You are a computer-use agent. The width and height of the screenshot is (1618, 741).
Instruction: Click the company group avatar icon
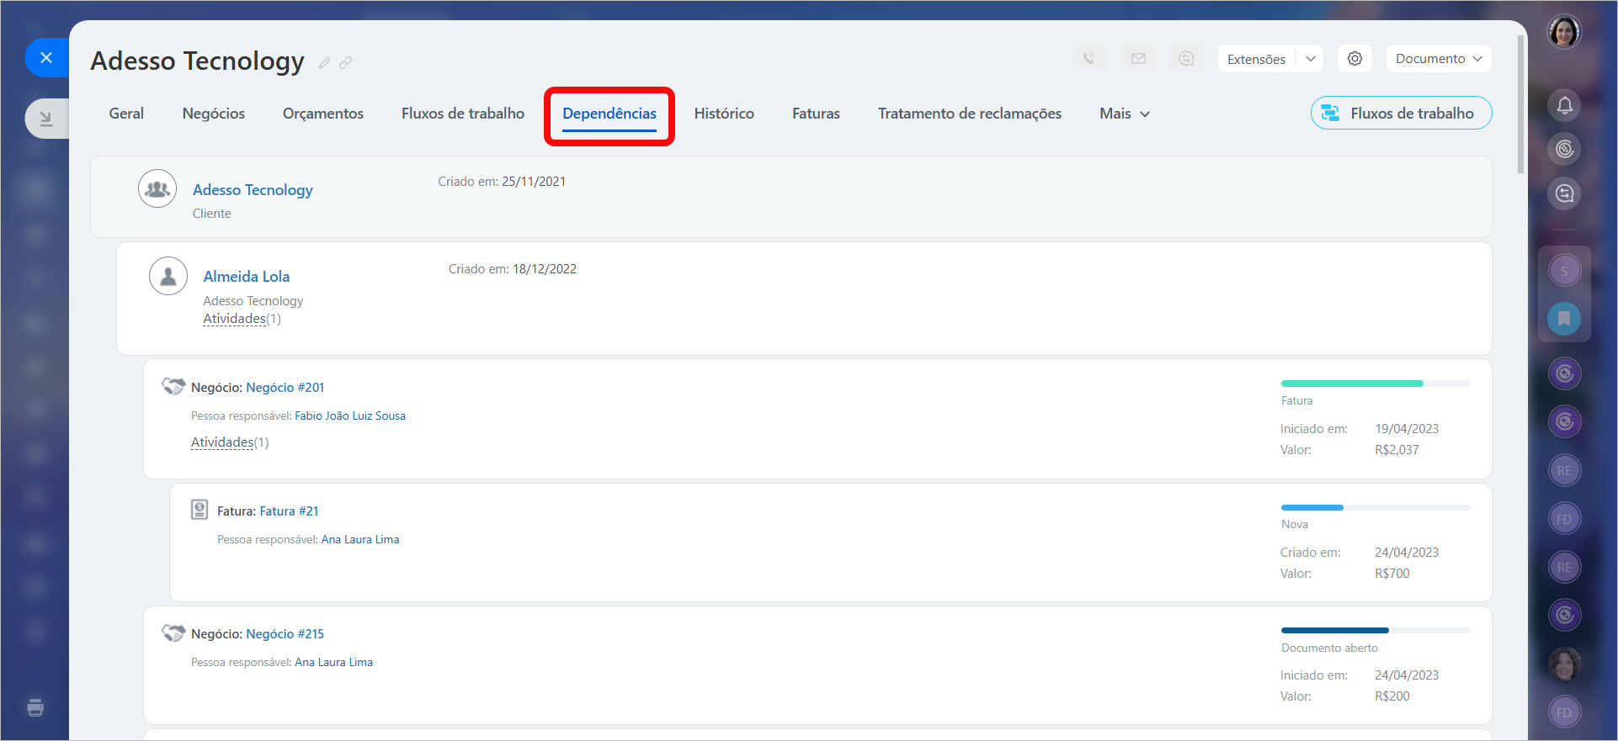point(157,189)
